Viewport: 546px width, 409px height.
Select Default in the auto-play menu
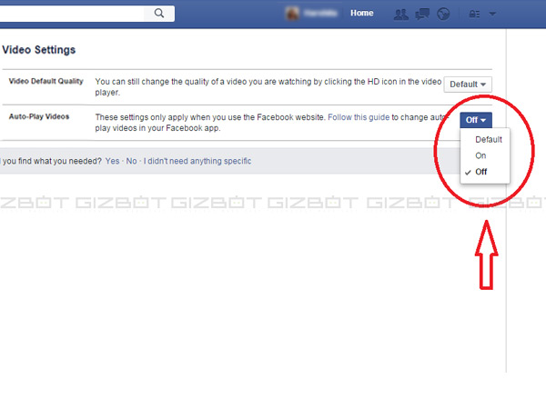[x=488, y=140]
